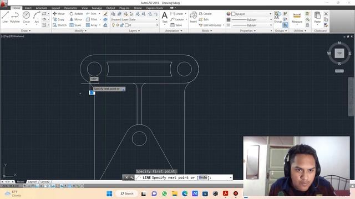Expand the Block panel
This screenshot has height=199, width=355.
coord(207,30)
